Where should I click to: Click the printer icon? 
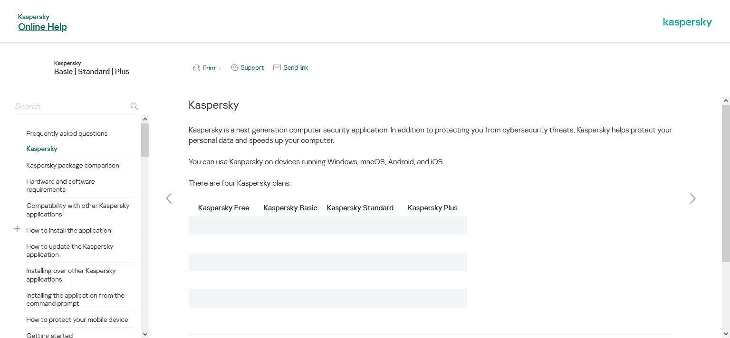[197, 68]
